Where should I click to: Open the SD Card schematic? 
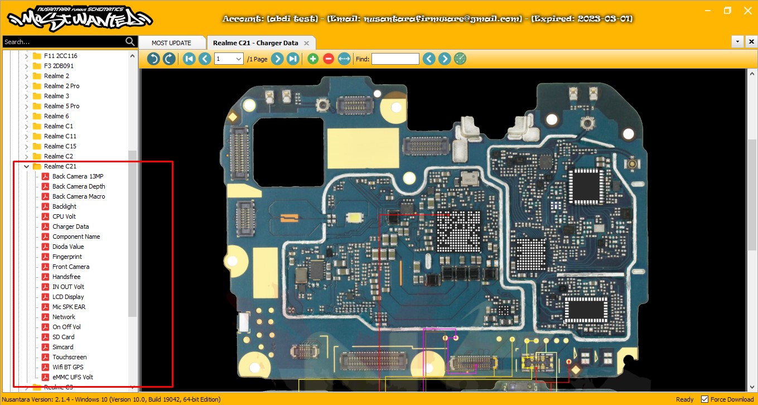tap(63, 337)
